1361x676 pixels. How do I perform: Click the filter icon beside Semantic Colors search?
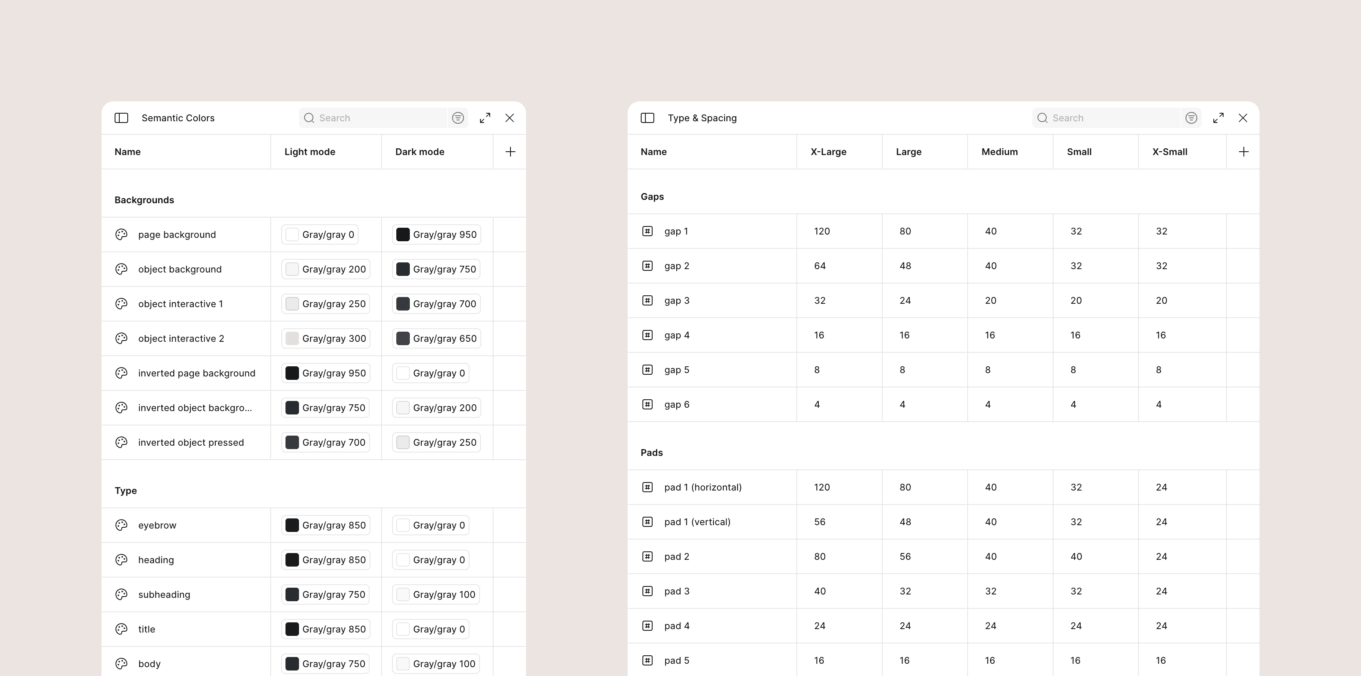[x=458, y=118]
